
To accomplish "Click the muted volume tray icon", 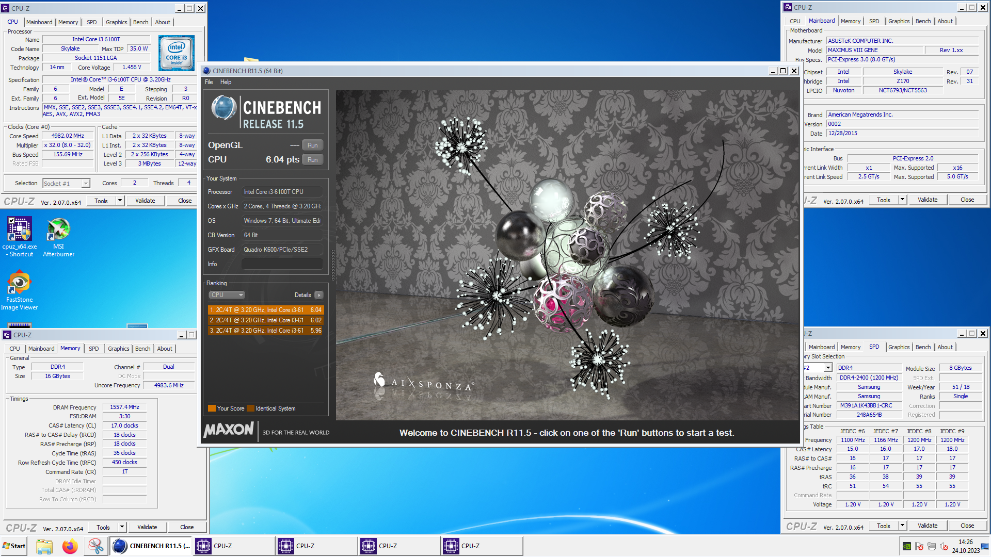I will (944, 546).
